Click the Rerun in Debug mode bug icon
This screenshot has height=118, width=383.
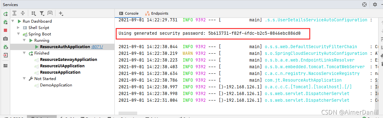[5, 22]
